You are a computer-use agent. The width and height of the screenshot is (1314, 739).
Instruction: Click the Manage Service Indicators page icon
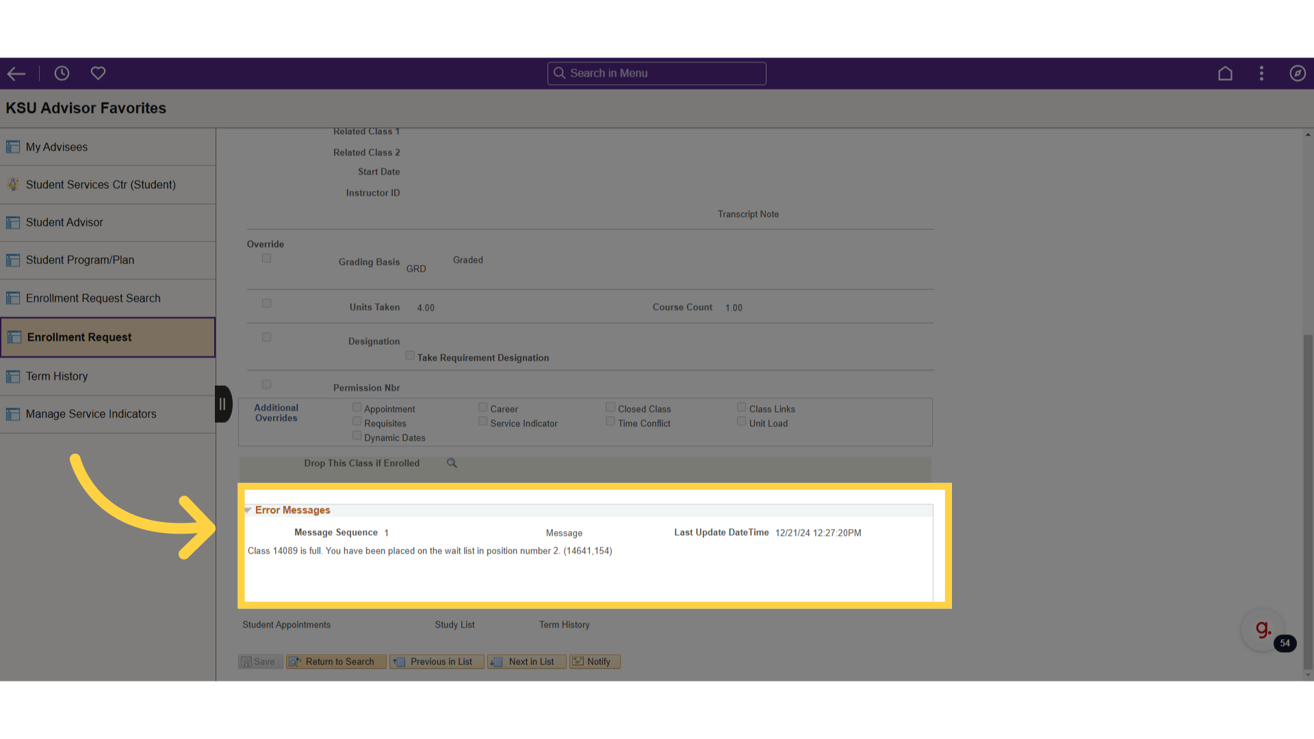[13, 414]
